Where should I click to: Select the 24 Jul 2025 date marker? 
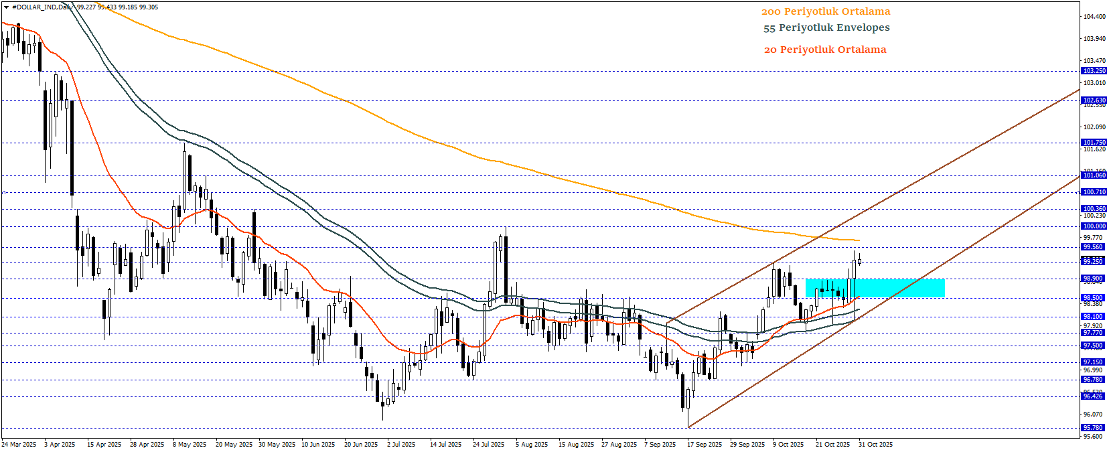(x=488, y=445)
